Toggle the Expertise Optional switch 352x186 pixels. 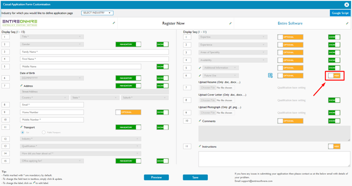pos(290,37)
